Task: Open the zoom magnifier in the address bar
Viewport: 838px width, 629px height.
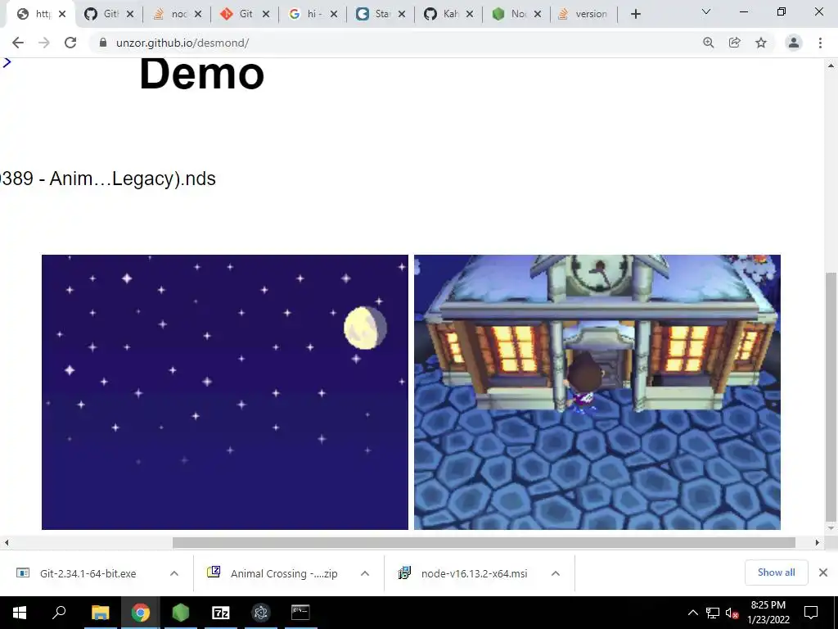Action: pos(709,43)
